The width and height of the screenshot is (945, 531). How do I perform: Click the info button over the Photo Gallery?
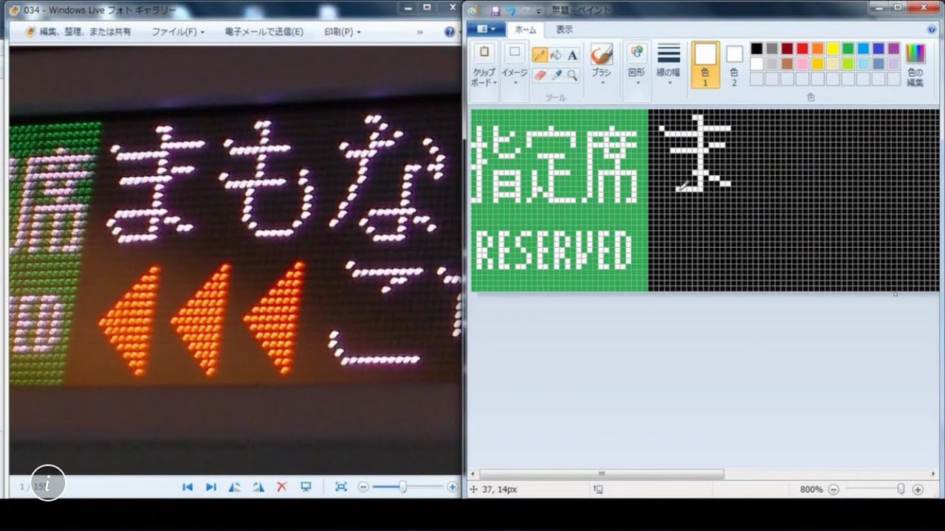(48, 483)
